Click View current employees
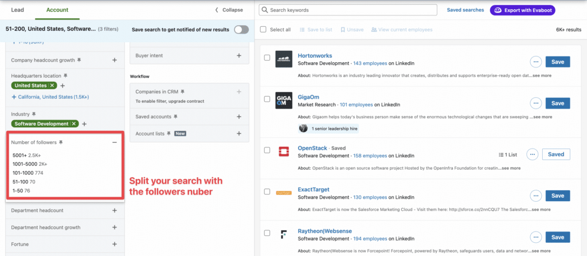The width and height of the screenshot is (587, 256). pos(402,30)
